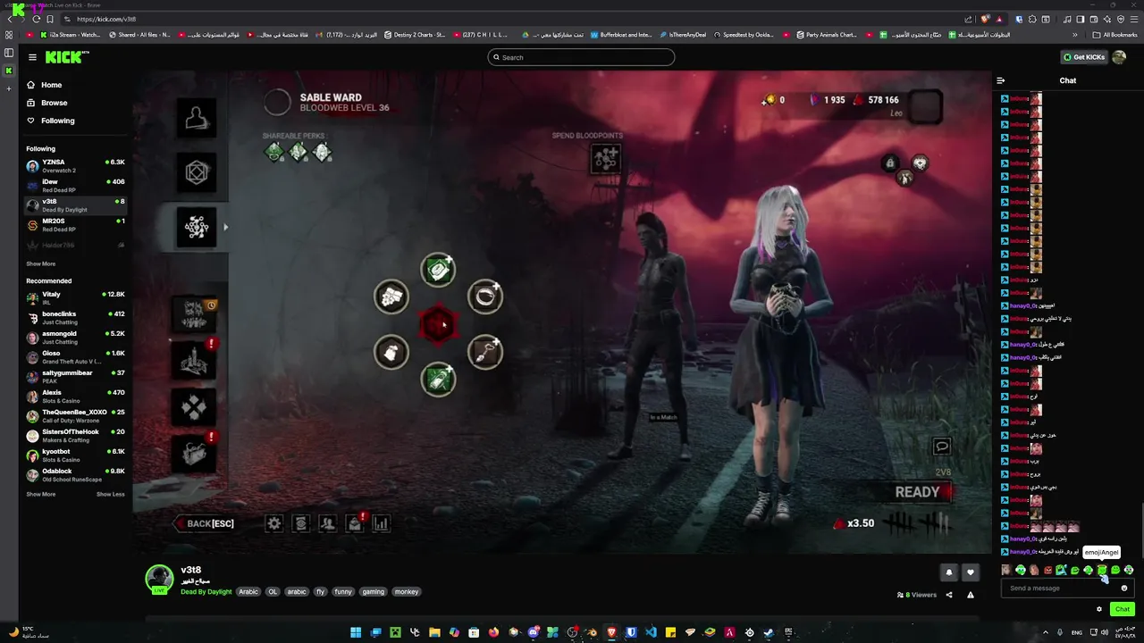Expand Show More under Recommended
The height and width of the screenshot is (643, 1144).
tap(40, 494)
